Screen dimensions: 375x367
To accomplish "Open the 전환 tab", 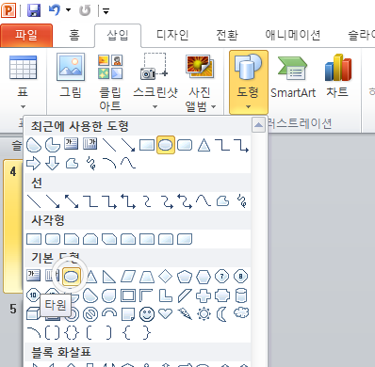I will 227,35.
